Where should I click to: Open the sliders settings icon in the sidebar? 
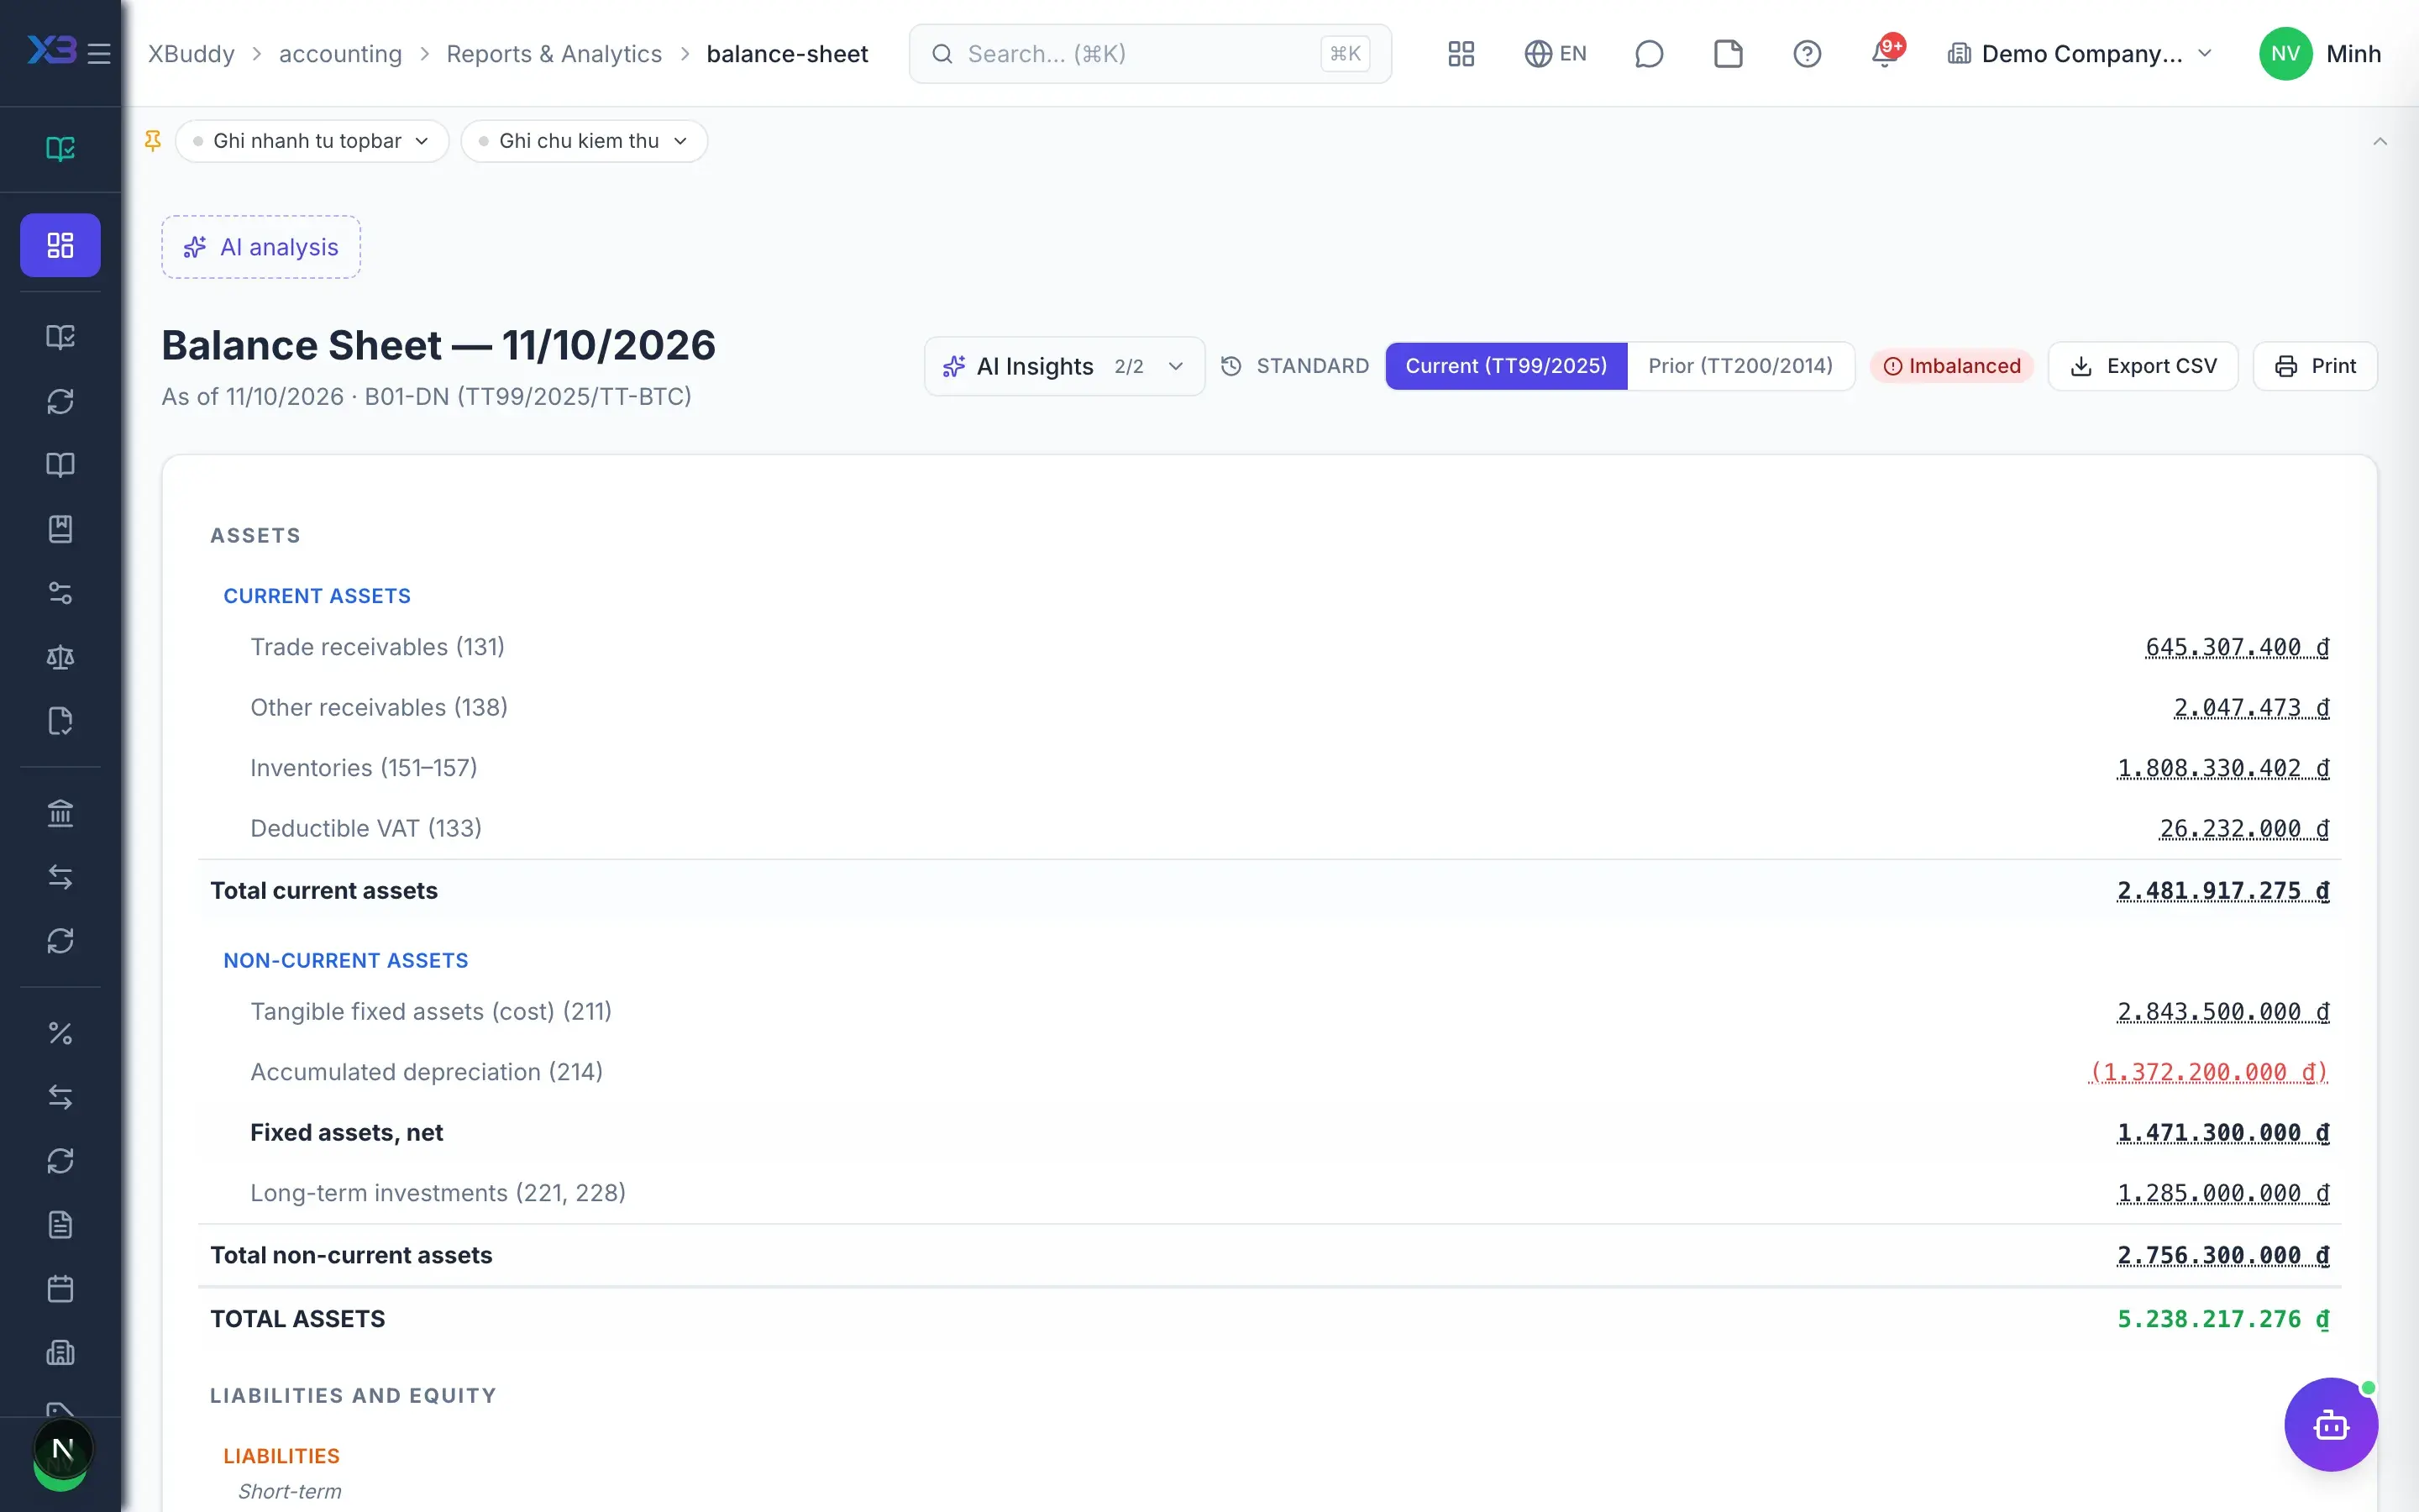coord(60,593)
